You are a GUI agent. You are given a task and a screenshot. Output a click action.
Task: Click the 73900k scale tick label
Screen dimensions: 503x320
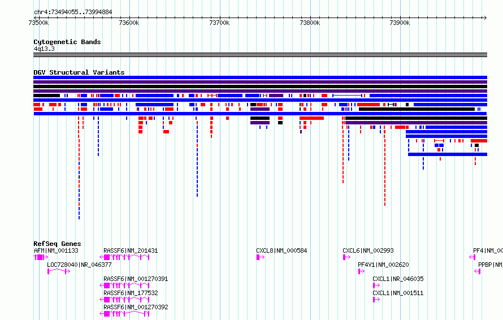coord(400,23)
